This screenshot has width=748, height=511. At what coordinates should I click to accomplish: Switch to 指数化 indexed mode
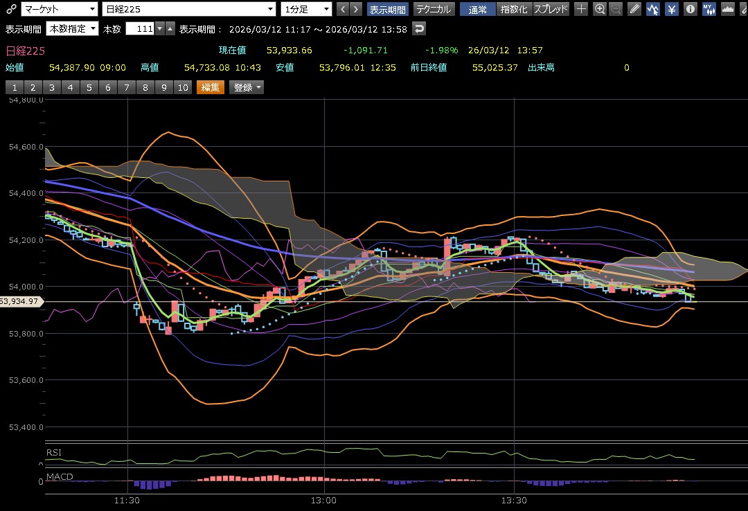coord(513,9)
